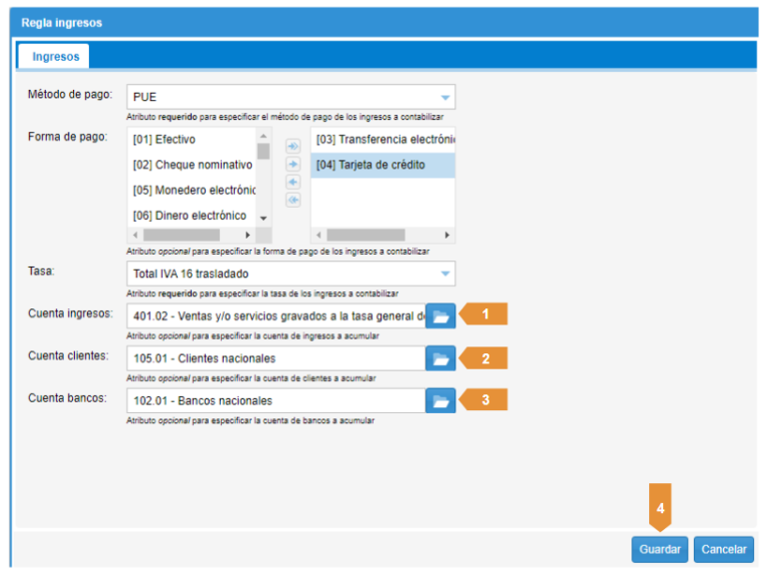The image size is (767, 575).
Task: Click the Cuenta clientes input field
Action: 276,358
